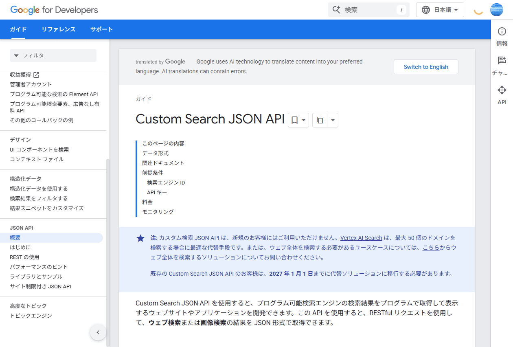Viewport: 513px width, 347px height.
Task: Click the ガイド breadcrumb link
Action: tap(143, 99)
